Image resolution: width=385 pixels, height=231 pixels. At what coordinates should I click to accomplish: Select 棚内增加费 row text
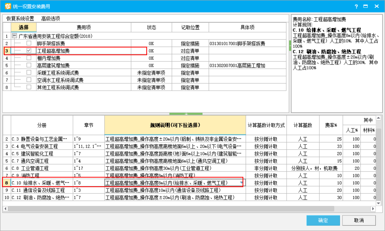49,58
